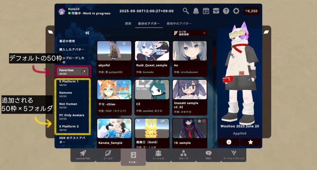Image resolution: width=317 pixels, height=170 pixels.
Task: Open the 18.sample avatar thumbnail
Action: coord(190,128)
